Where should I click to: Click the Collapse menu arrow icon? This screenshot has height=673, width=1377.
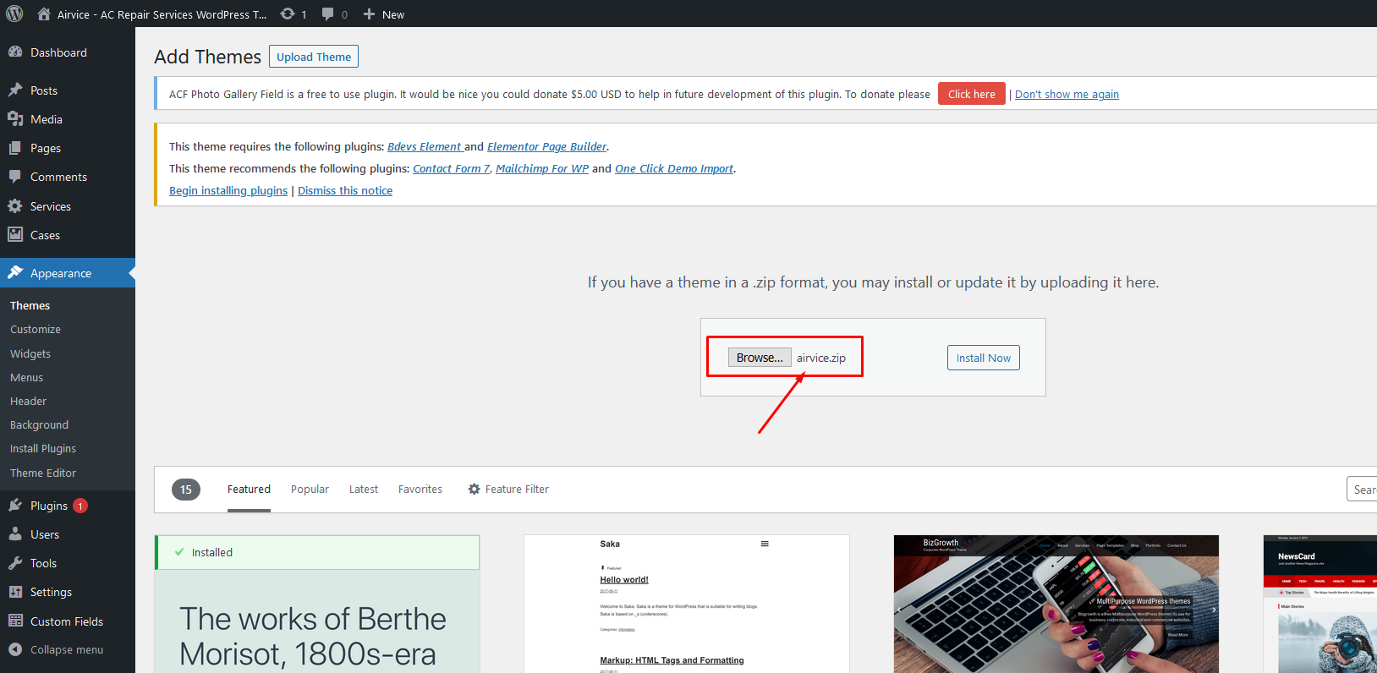point(15,649)
